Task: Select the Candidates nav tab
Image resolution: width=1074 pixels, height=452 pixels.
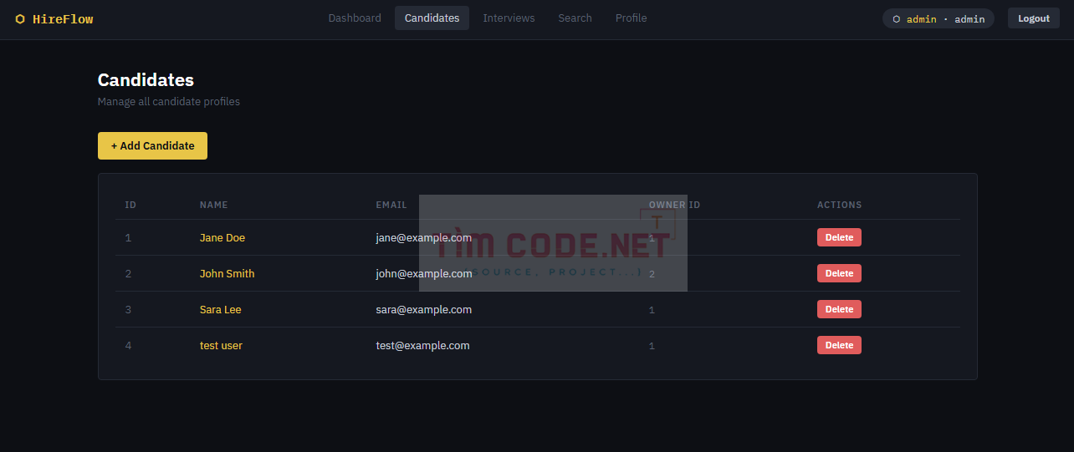Action: pyautogui.click(x=432, y=18)
